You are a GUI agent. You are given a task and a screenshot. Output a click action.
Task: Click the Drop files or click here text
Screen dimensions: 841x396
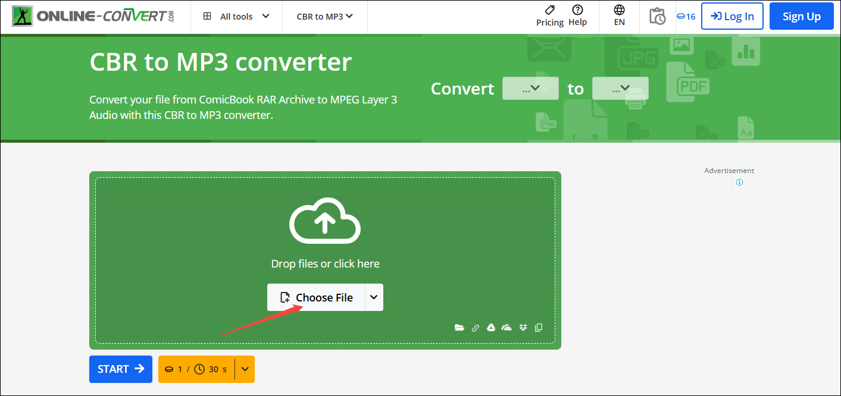click(x=325, y=263)
